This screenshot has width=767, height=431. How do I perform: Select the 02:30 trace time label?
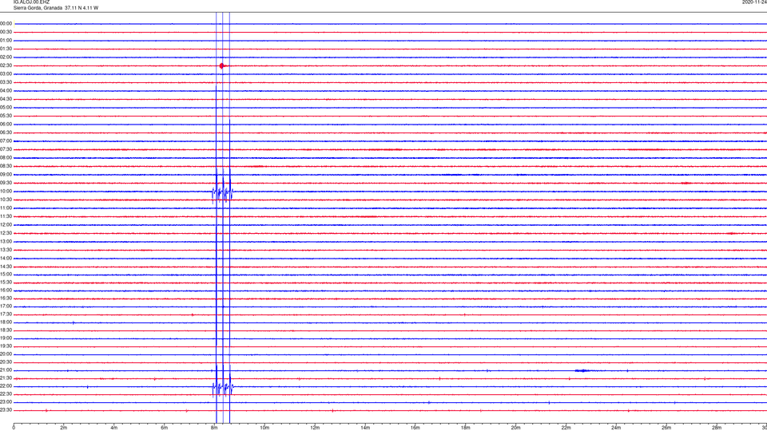(x=6, y=65)
